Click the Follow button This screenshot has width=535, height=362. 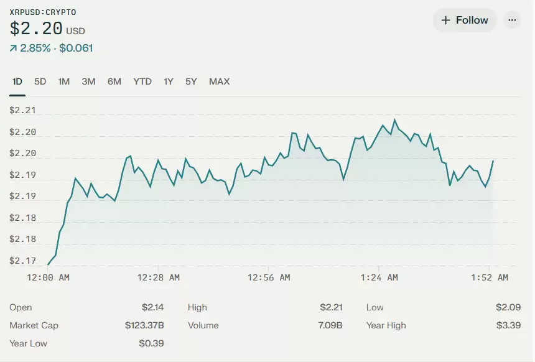[x=464, y=20]
